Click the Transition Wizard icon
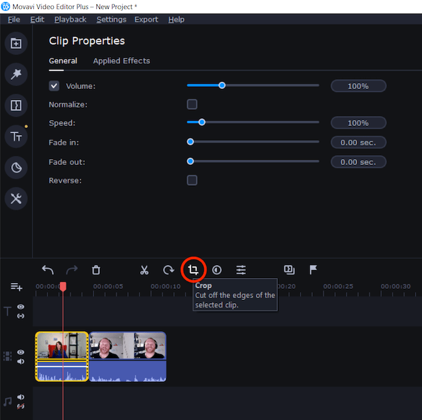This screenshot has width=422, height=420. click(x=290, y=270)
